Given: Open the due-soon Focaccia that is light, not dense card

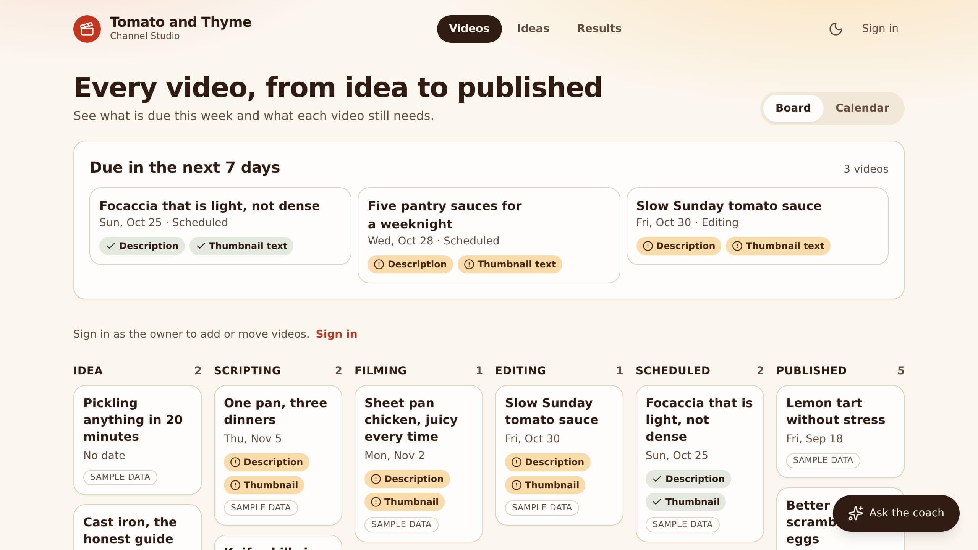Looking at the screenshot, I should pos(220,226).
